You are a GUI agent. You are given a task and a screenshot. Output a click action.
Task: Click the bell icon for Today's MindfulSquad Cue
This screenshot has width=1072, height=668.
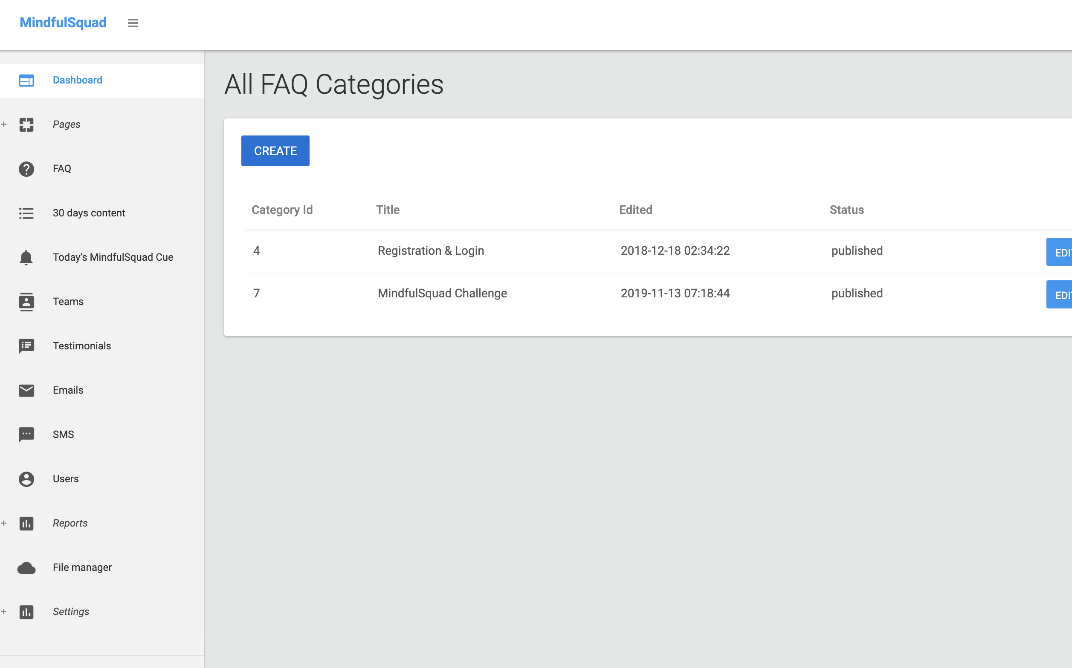click(x=26, y=257)
